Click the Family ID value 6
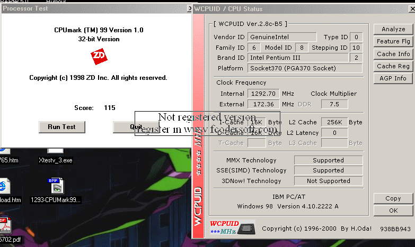This screenshot has height=247, width=415. [x=254, y=48]
